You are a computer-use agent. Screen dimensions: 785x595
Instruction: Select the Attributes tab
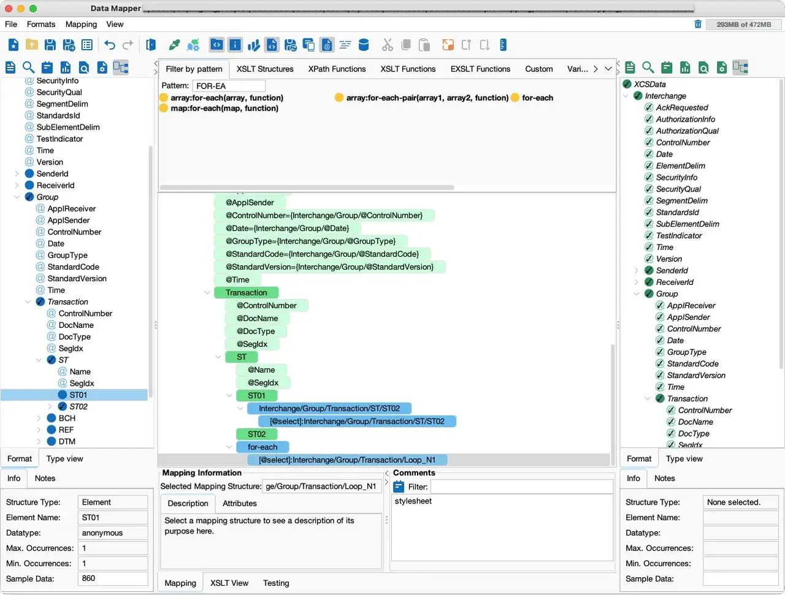pyautogui.click(x=239, y=503)
